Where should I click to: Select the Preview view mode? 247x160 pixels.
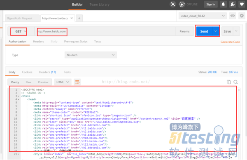43,82
